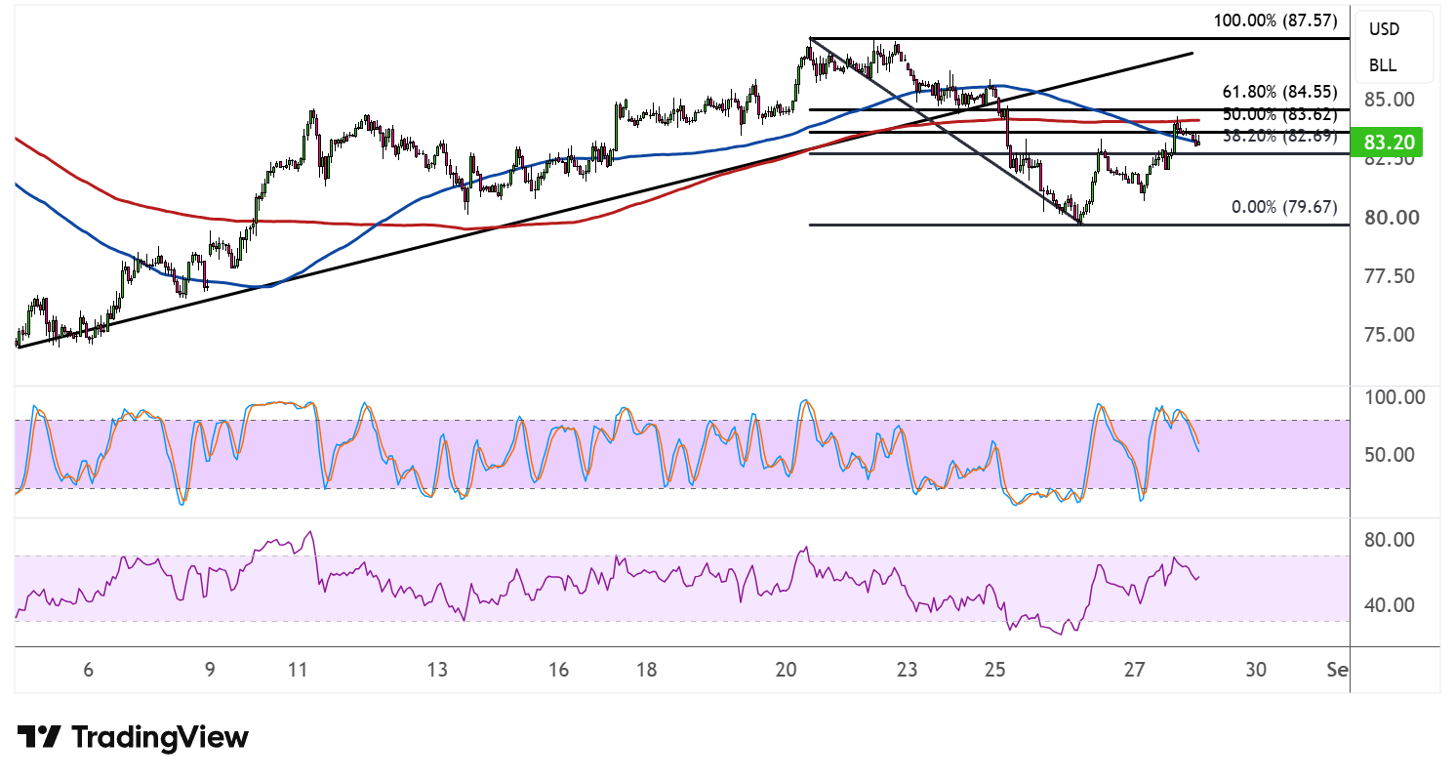Click the BLL unit label
The width and height of the screenshot is (1455, 781).
pyautogui.click(x=1383, y=66)
